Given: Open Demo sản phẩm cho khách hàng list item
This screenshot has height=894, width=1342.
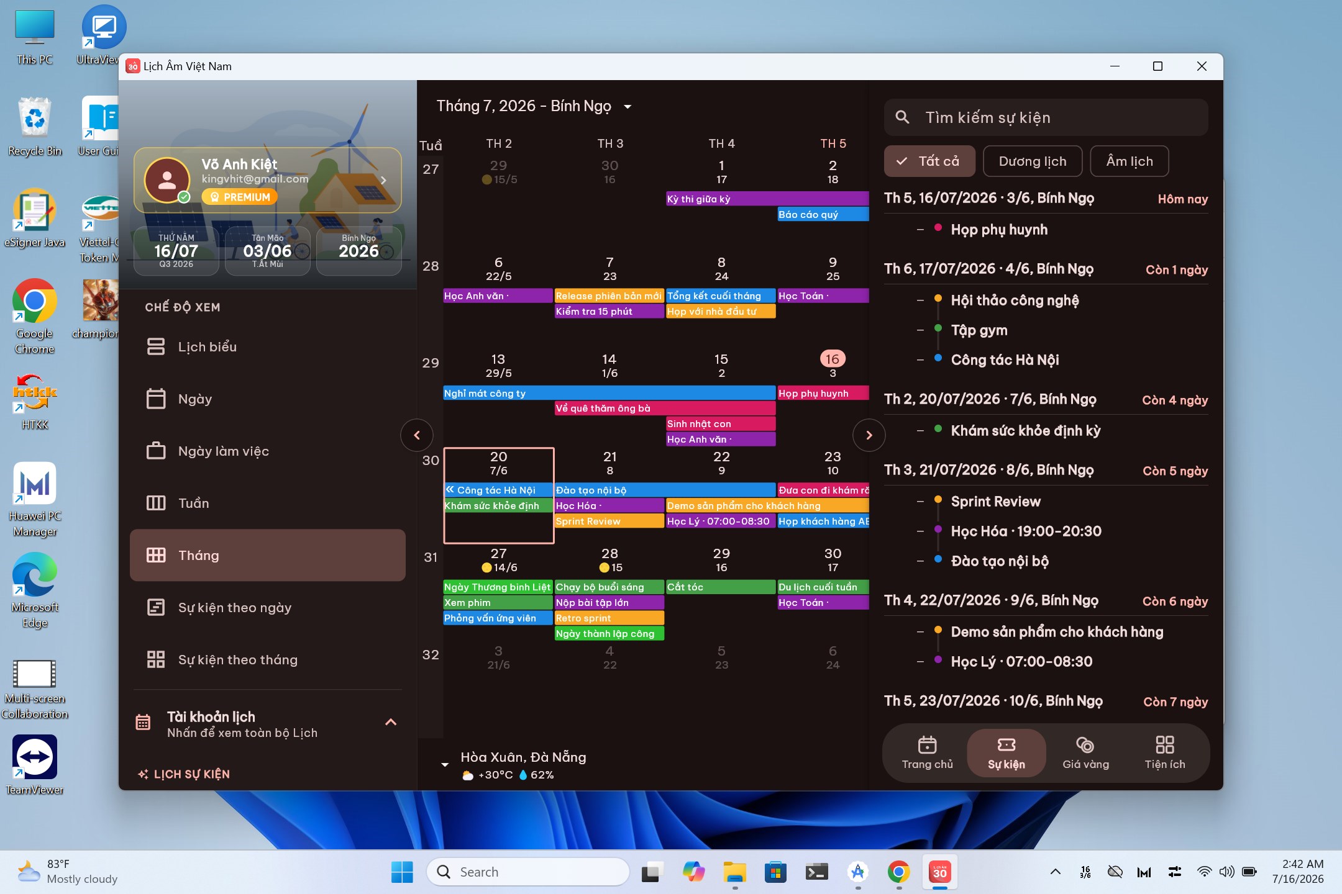Looking at the screenshot, I should click(1057, 632).
